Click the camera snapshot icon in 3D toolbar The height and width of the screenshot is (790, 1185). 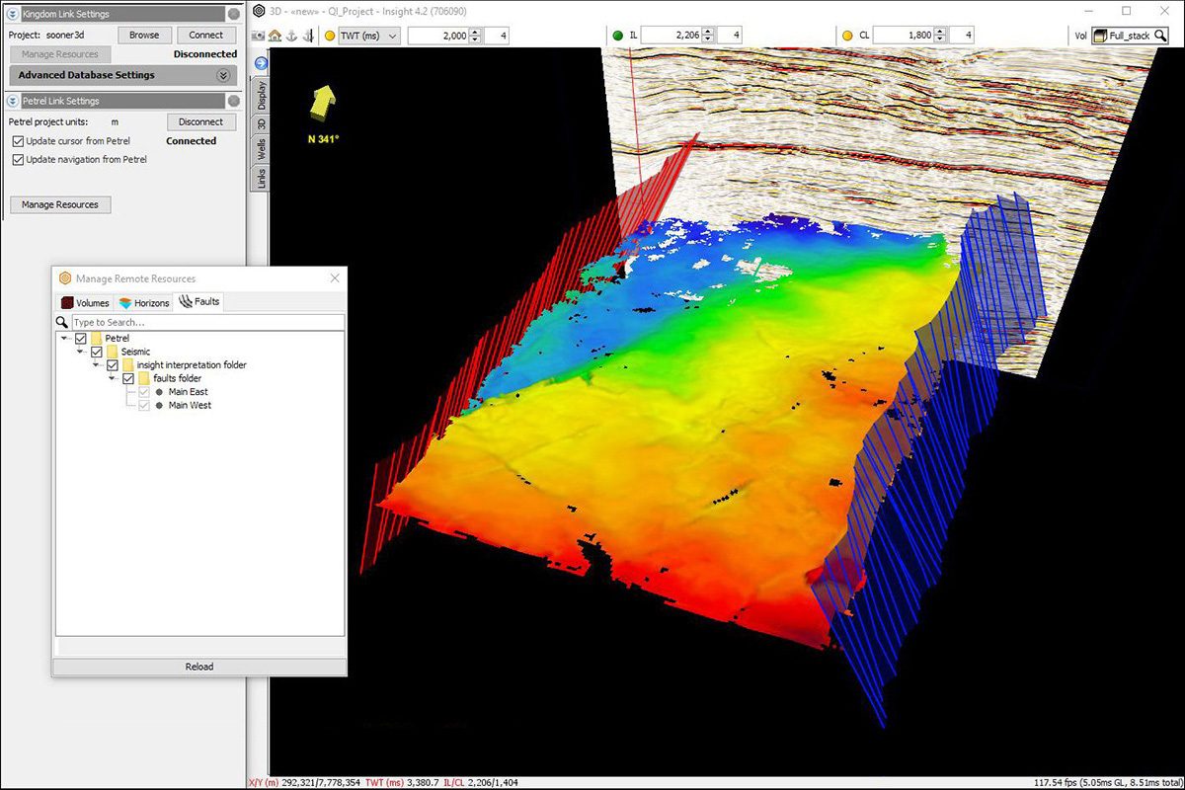[259, 36]
